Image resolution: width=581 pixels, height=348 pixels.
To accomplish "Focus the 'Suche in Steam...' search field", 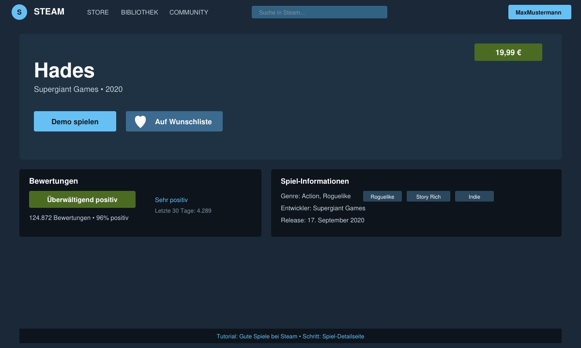I will coord(320,12).
